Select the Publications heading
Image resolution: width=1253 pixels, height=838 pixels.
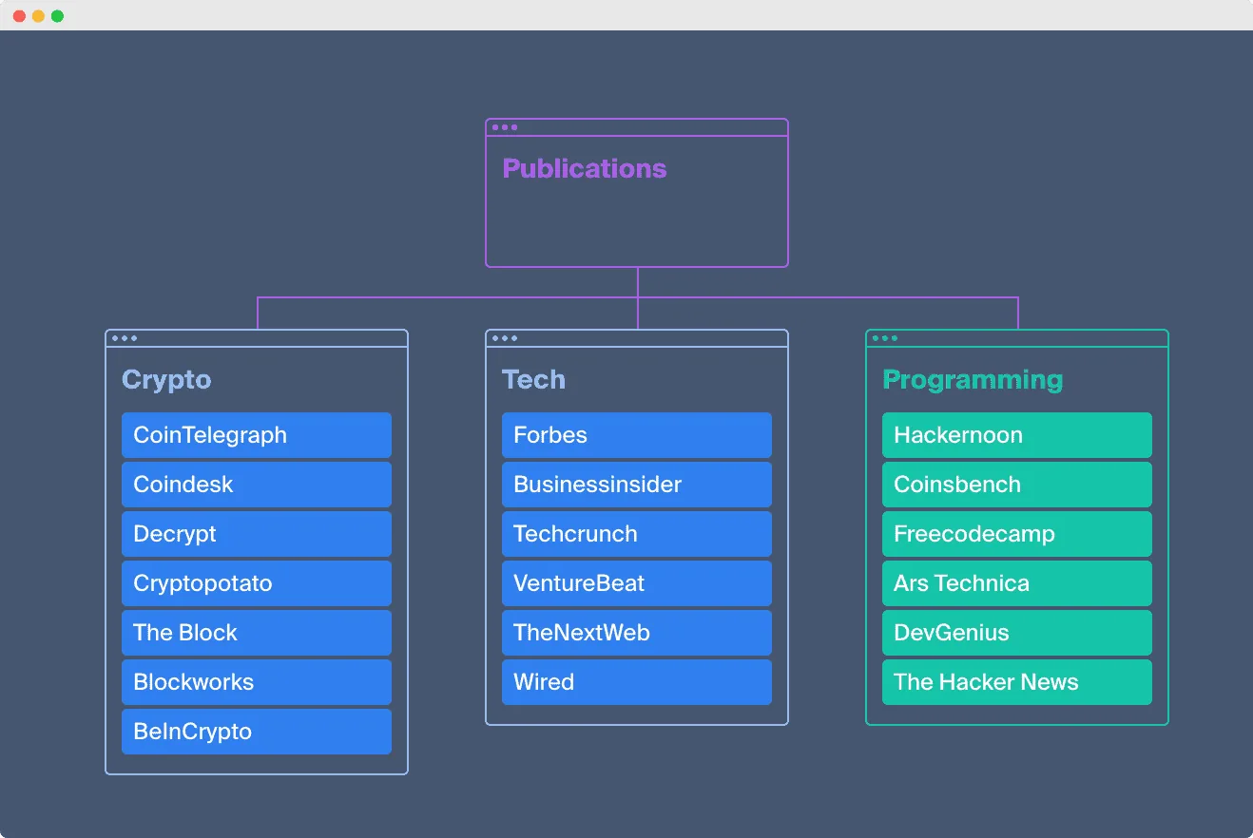click(584, 169)
